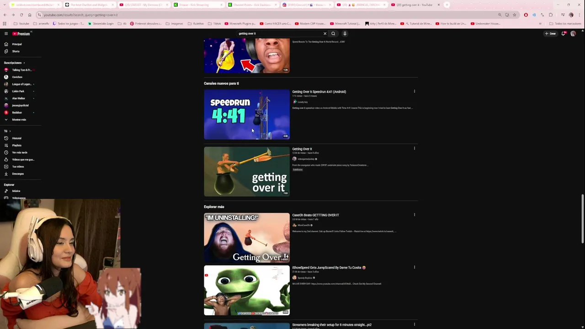The width and height of the screenshot is (585, 329).
Task: Open the Getting Over It (Android) speedrun title
Action: [x=319, y=92]
